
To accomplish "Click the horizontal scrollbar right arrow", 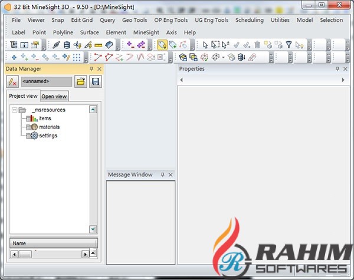I will point(85,255).
